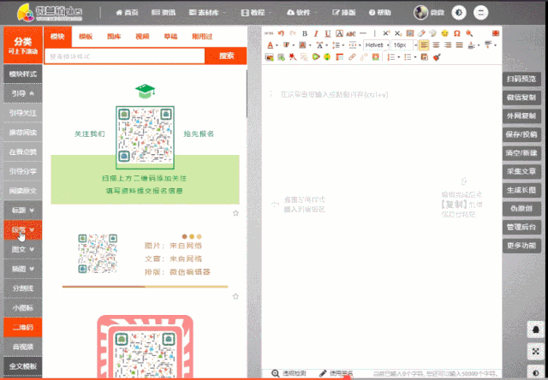Insert a video with the green play icon
The image size is (548, 380).
click(316, 57)
